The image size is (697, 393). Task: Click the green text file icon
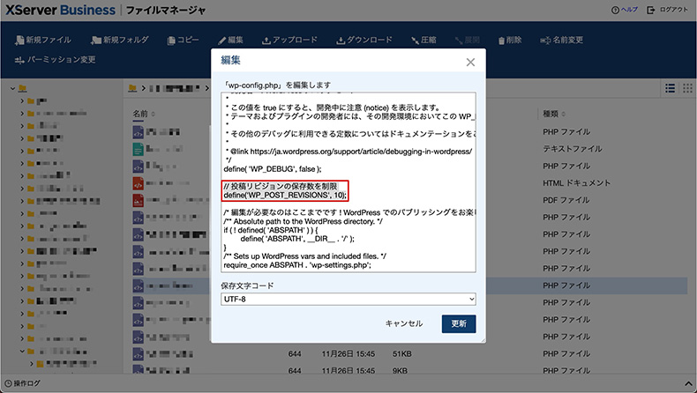[138, 149]
